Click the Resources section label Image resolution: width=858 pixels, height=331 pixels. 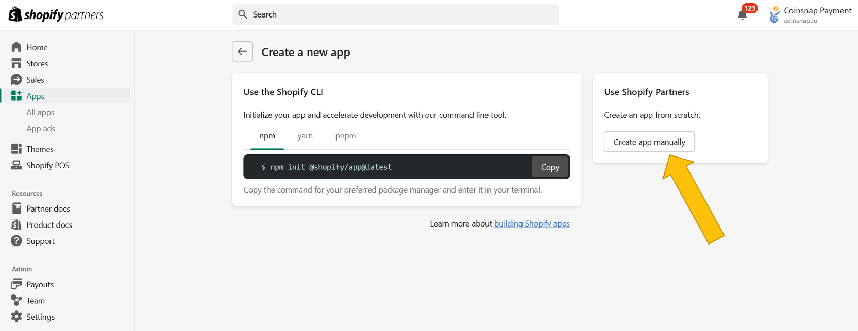pos(27,194)
